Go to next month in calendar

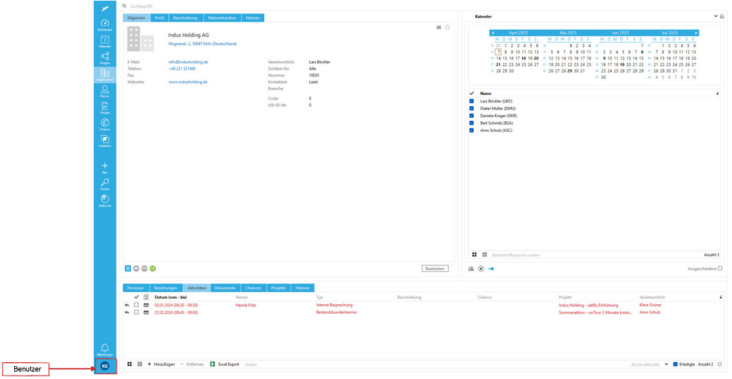696,32
